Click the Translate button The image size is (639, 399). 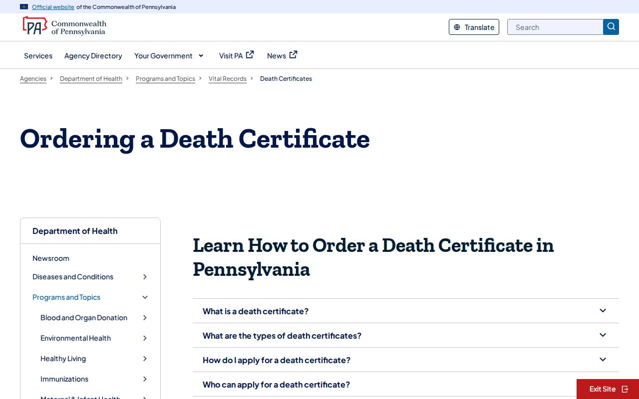pos(474,27)
